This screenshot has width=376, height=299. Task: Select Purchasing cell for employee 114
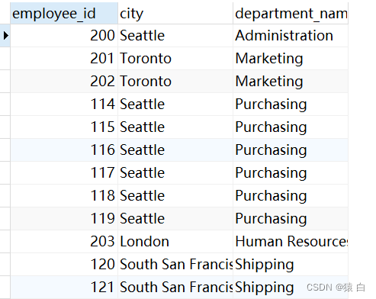[291, 104]
